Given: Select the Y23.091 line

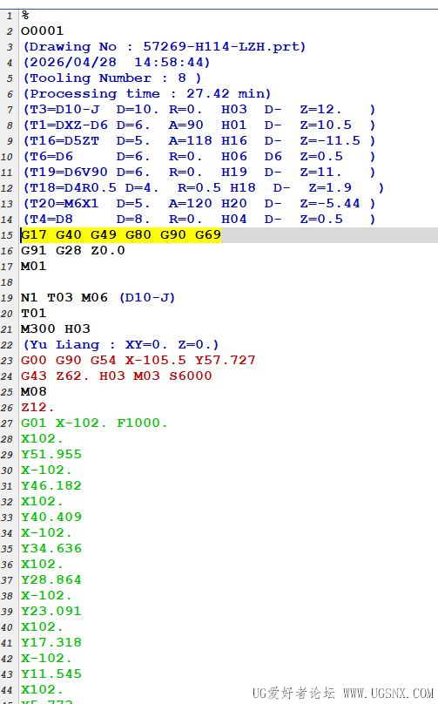Looking at the screenshot, I should tap(51, 612).
